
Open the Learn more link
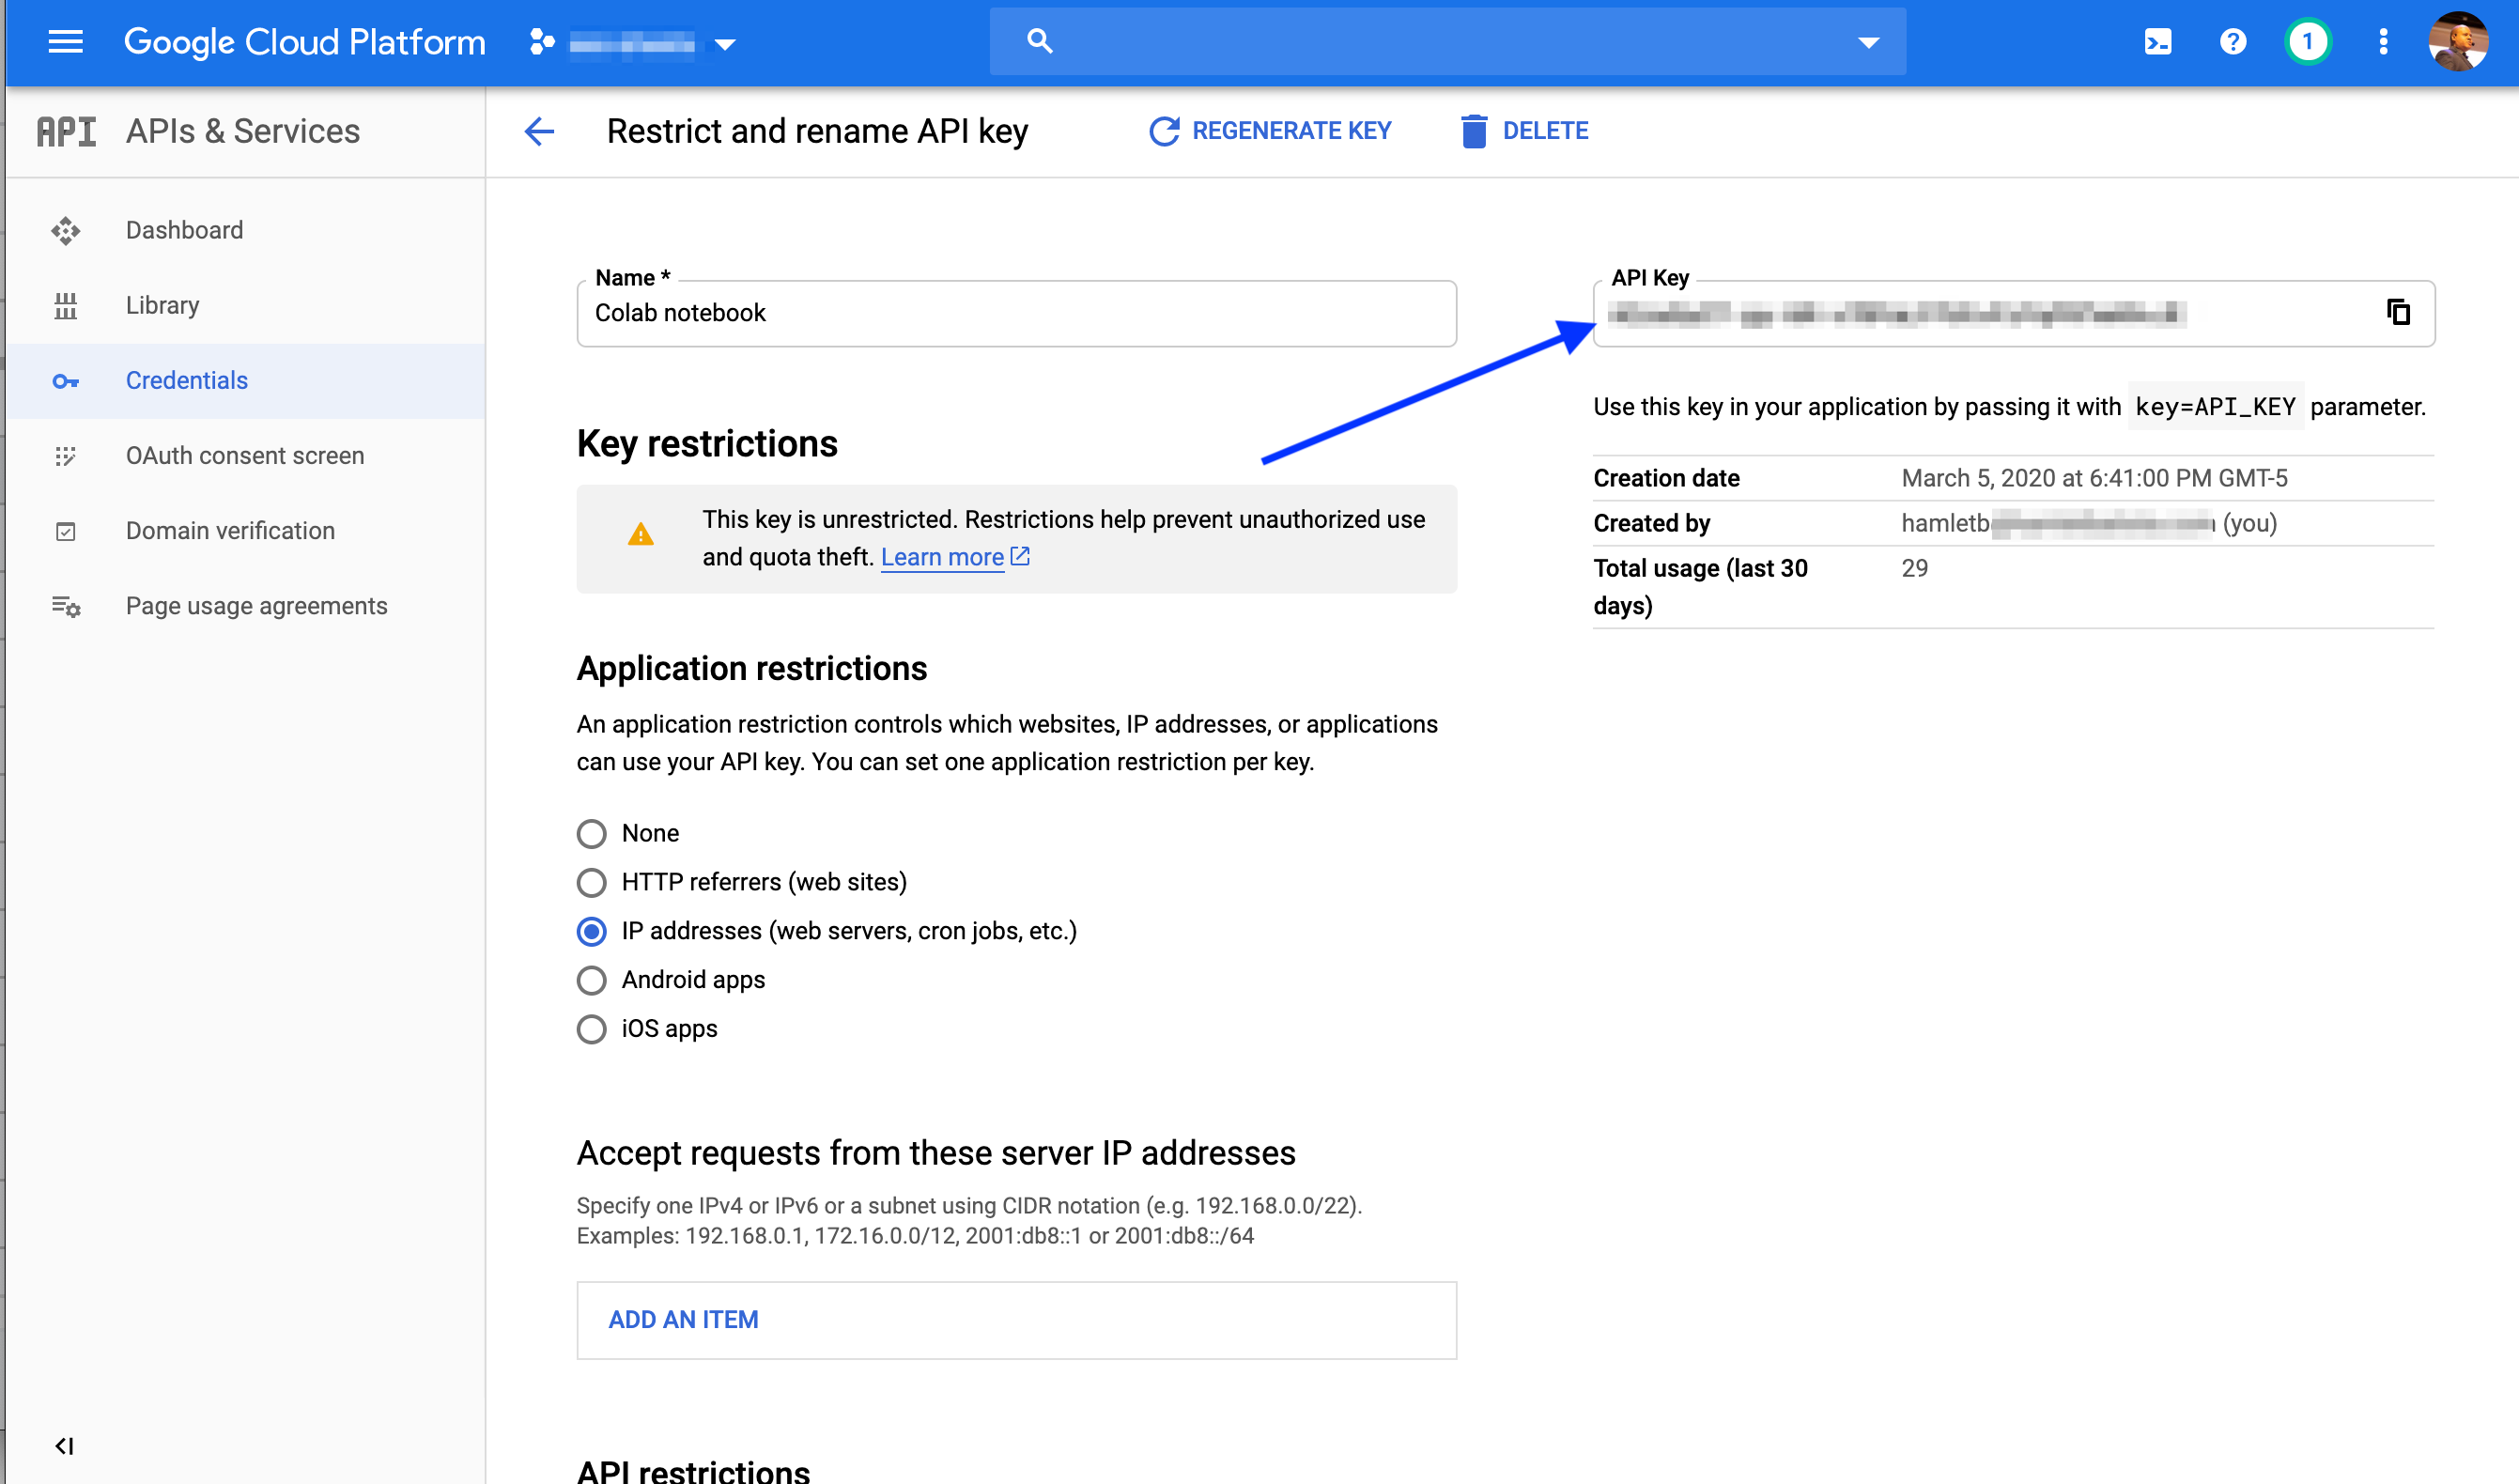942,557
